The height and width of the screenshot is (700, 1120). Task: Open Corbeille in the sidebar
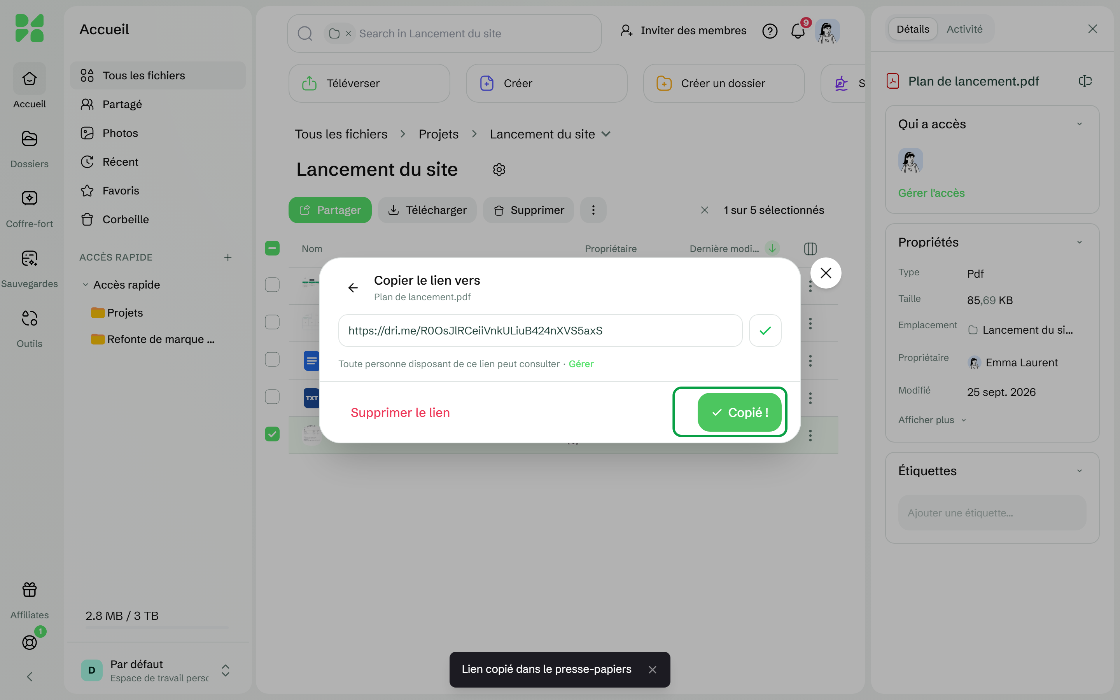pos(157,219)
